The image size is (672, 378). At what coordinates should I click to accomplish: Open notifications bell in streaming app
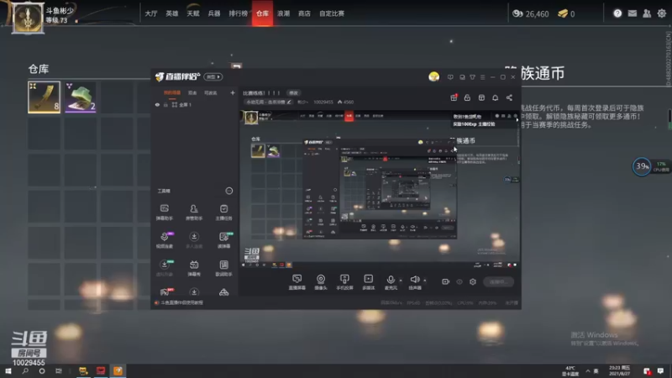(x=495, y=97)
